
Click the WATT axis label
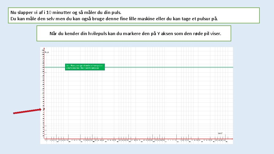[x=220, y=133]
